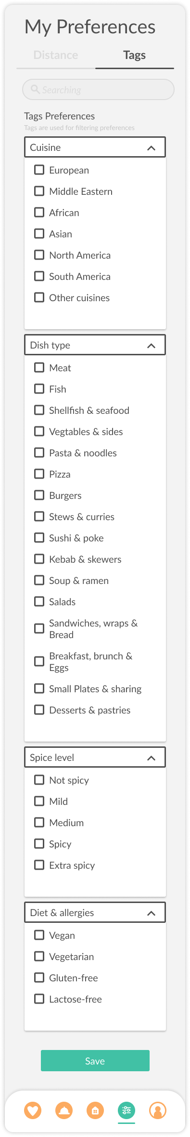
Task: Focus the Searching input field
Action: pos(98,89)
